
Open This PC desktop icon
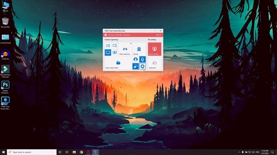tap(6, 7)
